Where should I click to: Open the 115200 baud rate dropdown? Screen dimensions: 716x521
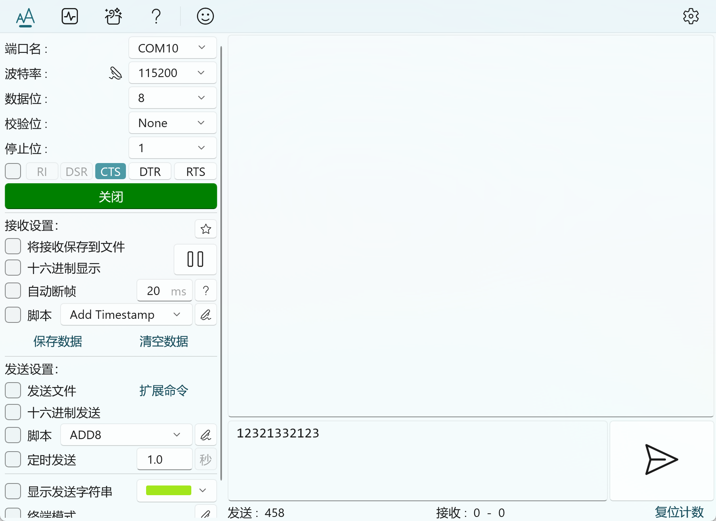[172, 73]
